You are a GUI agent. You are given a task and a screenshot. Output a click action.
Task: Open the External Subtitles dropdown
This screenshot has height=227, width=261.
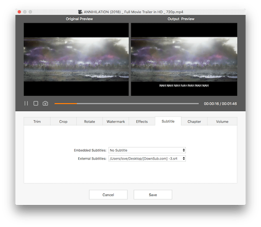click(147, 158)
